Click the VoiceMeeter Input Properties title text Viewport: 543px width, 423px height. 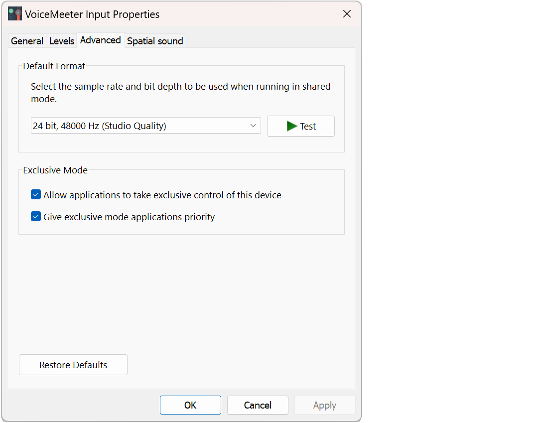[92, 14]
